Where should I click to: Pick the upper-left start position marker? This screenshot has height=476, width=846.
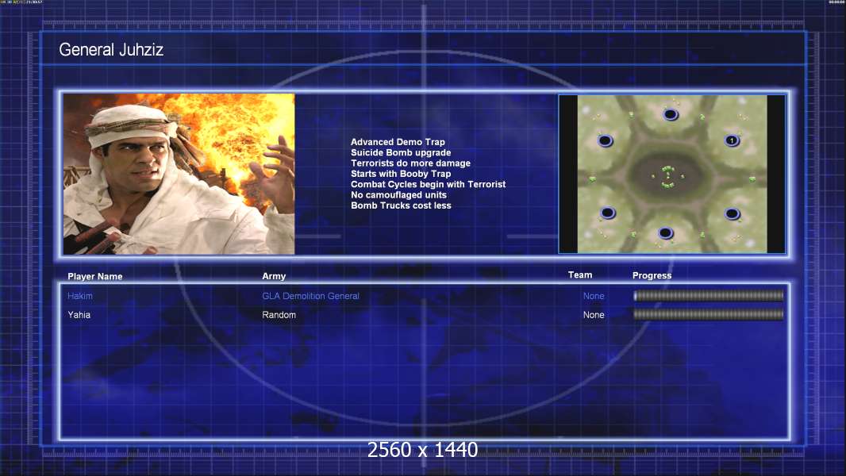[x=606, y=141]
